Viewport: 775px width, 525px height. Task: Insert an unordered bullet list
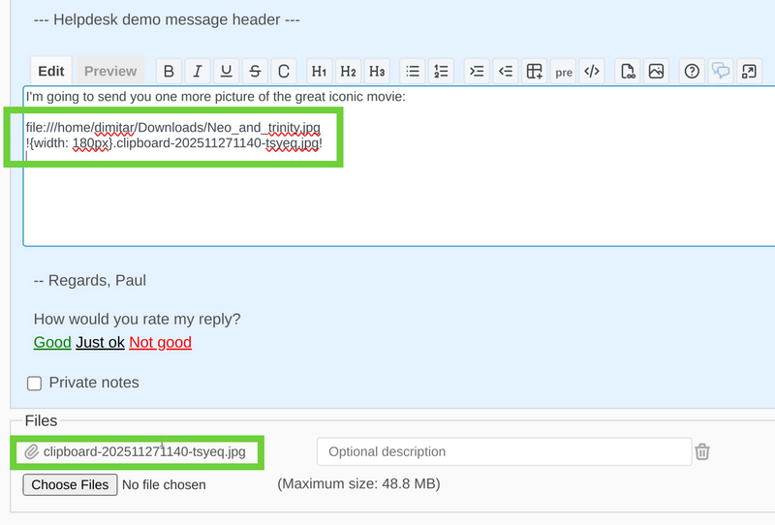tap(413, 71)
